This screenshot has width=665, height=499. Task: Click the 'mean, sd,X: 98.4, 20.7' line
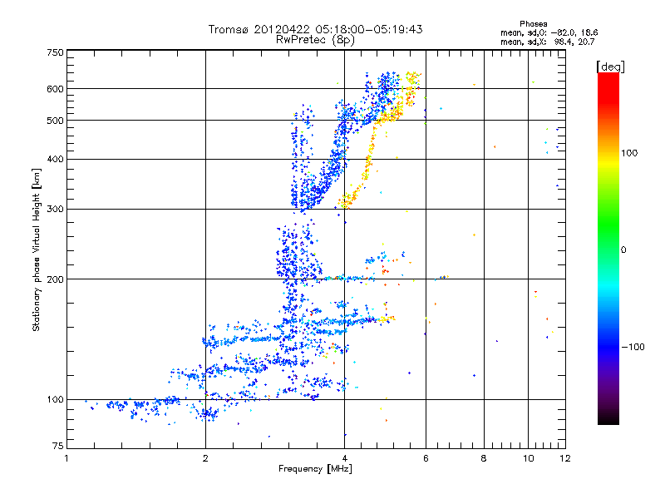pyautogui.click(x=548, y=42)
